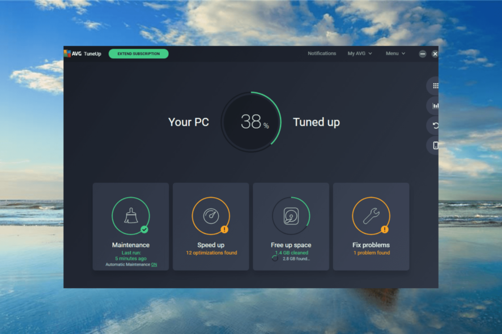Click the Fix problems wrench icon

[371, 216]
